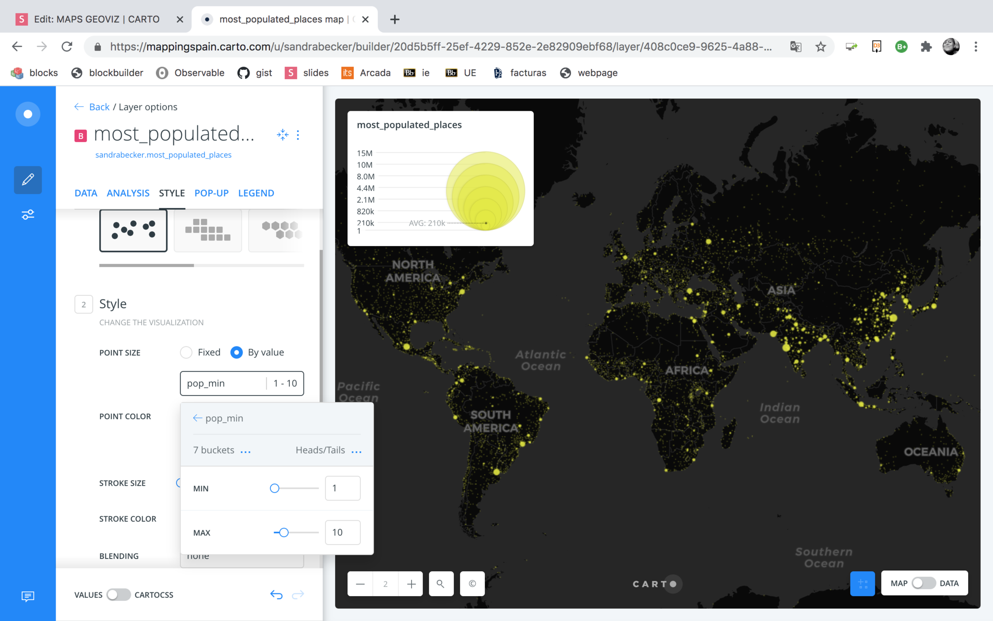Click the pencil edit icon in sidebar
Image resolution: width=993 pixels, height=621 pixels.
[x=28, y=179]
